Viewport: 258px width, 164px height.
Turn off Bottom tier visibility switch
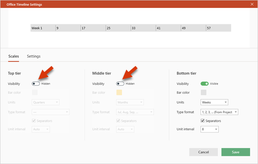point(205,84)
